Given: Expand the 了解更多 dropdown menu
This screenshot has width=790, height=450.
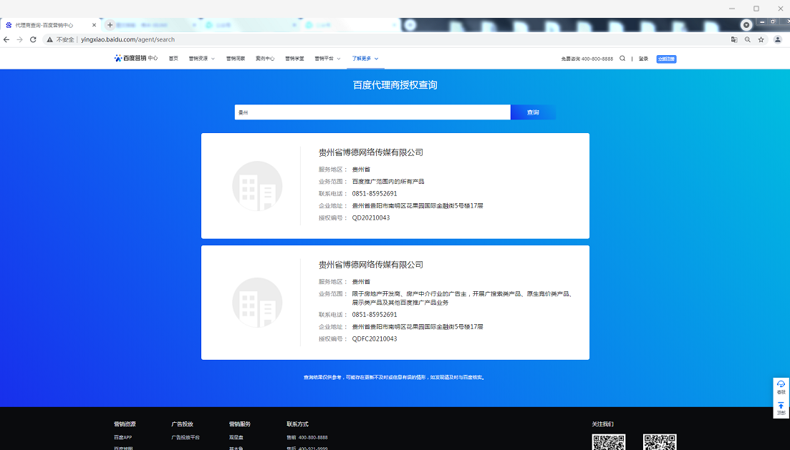Looking at the screenshot, I should click(365, 59).
